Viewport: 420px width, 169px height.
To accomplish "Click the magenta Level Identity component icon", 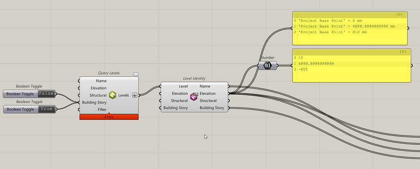I will [x=194, y=97].
